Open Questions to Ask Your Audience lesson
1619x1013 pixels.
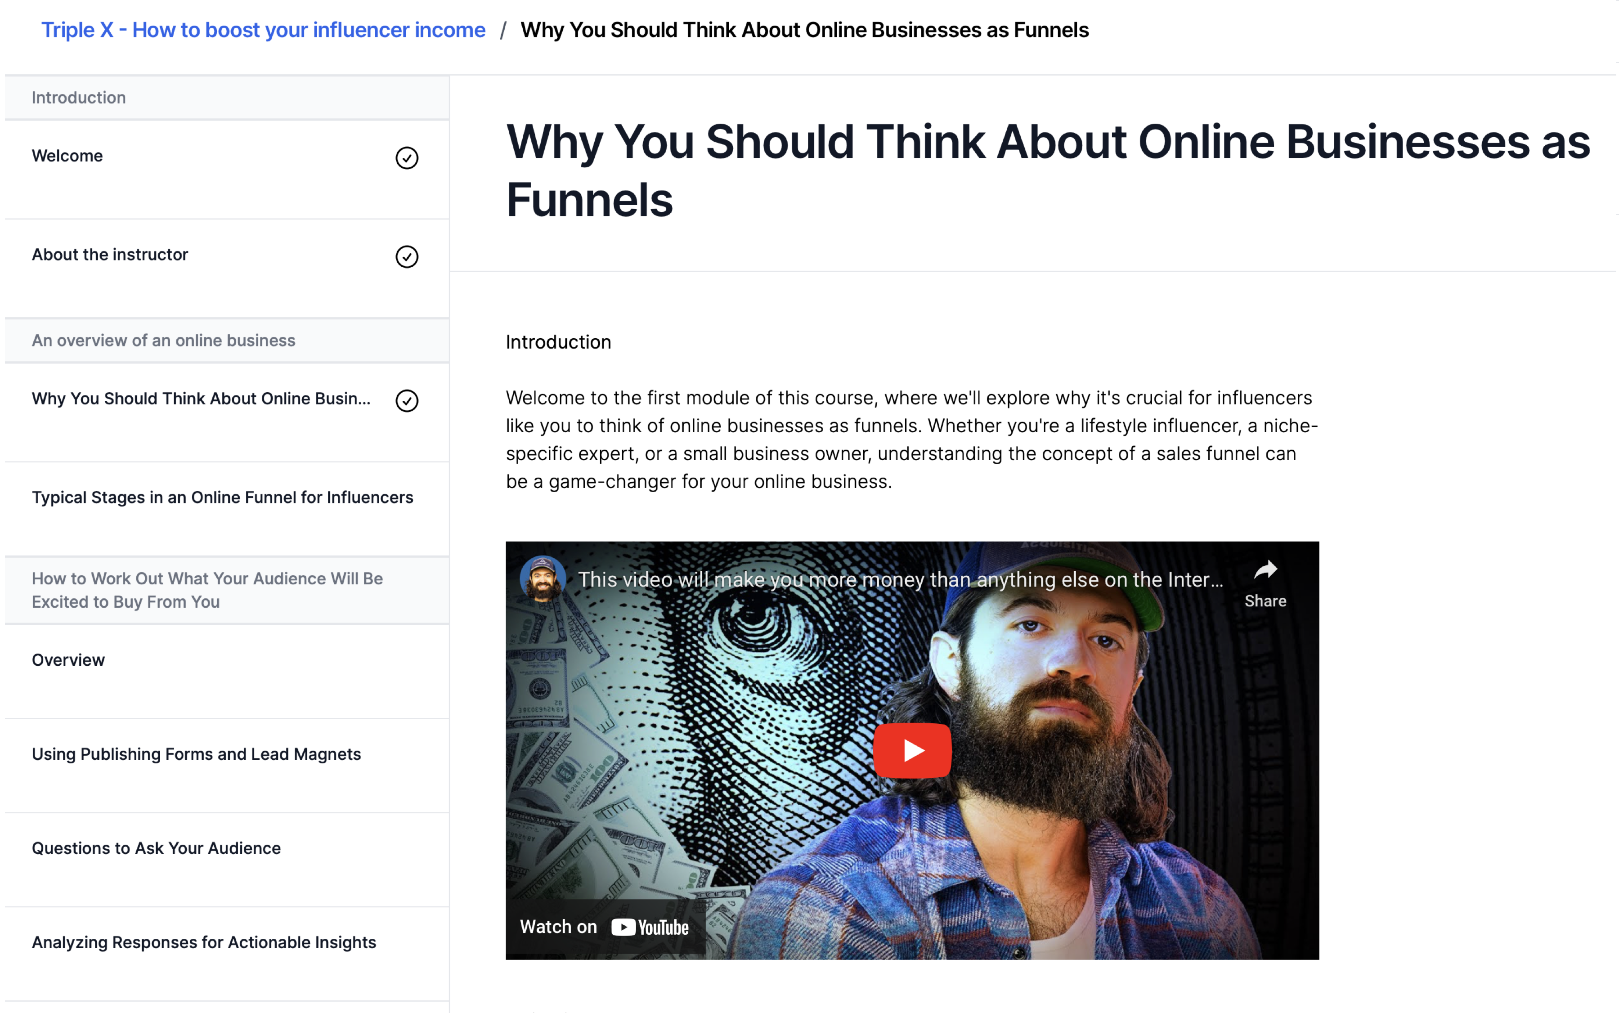pos(156,848)
